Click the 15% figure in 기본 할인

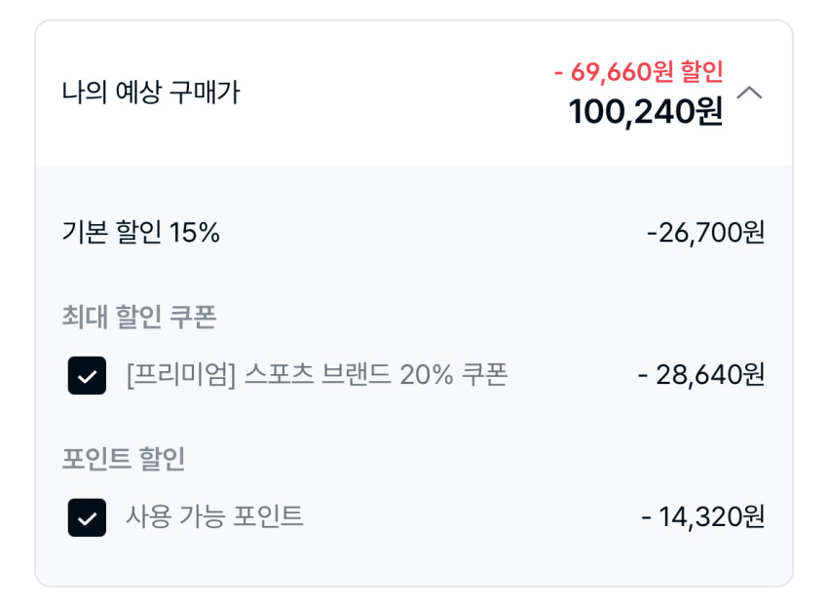coord(195,233)
